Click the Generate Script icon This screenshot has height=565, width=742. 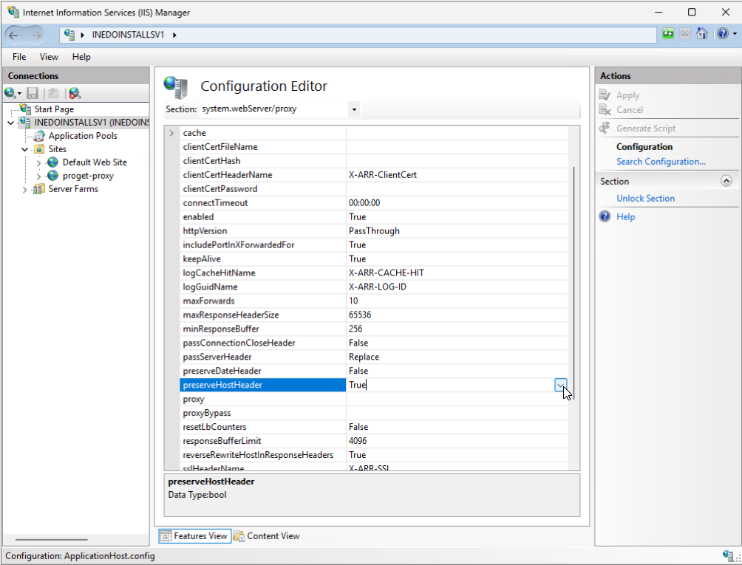coord(605,128)
